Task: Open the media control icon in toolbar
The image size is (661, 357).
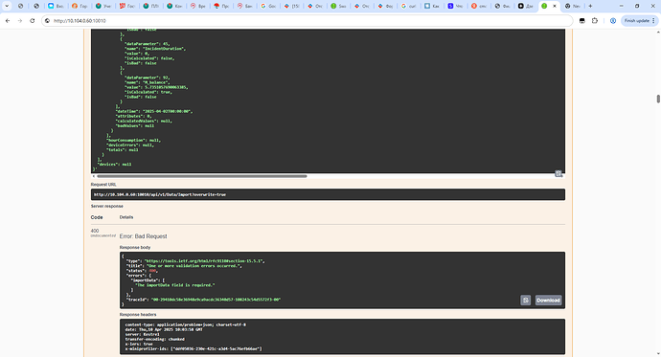Action: 582,21
